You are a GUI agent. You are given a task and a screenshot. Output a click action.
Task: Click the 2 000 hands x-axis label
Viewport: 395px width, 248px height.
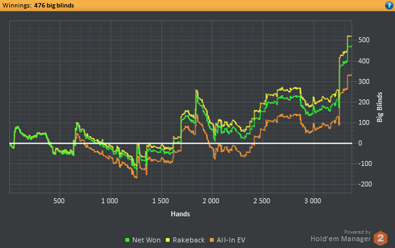tap(211, 201)
